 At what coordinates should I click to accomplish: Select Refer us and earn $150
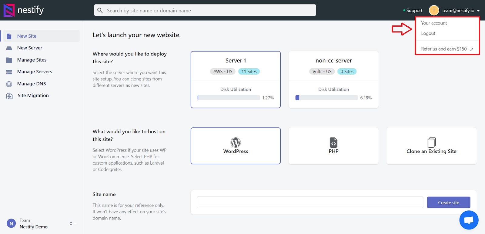(444, 49)
